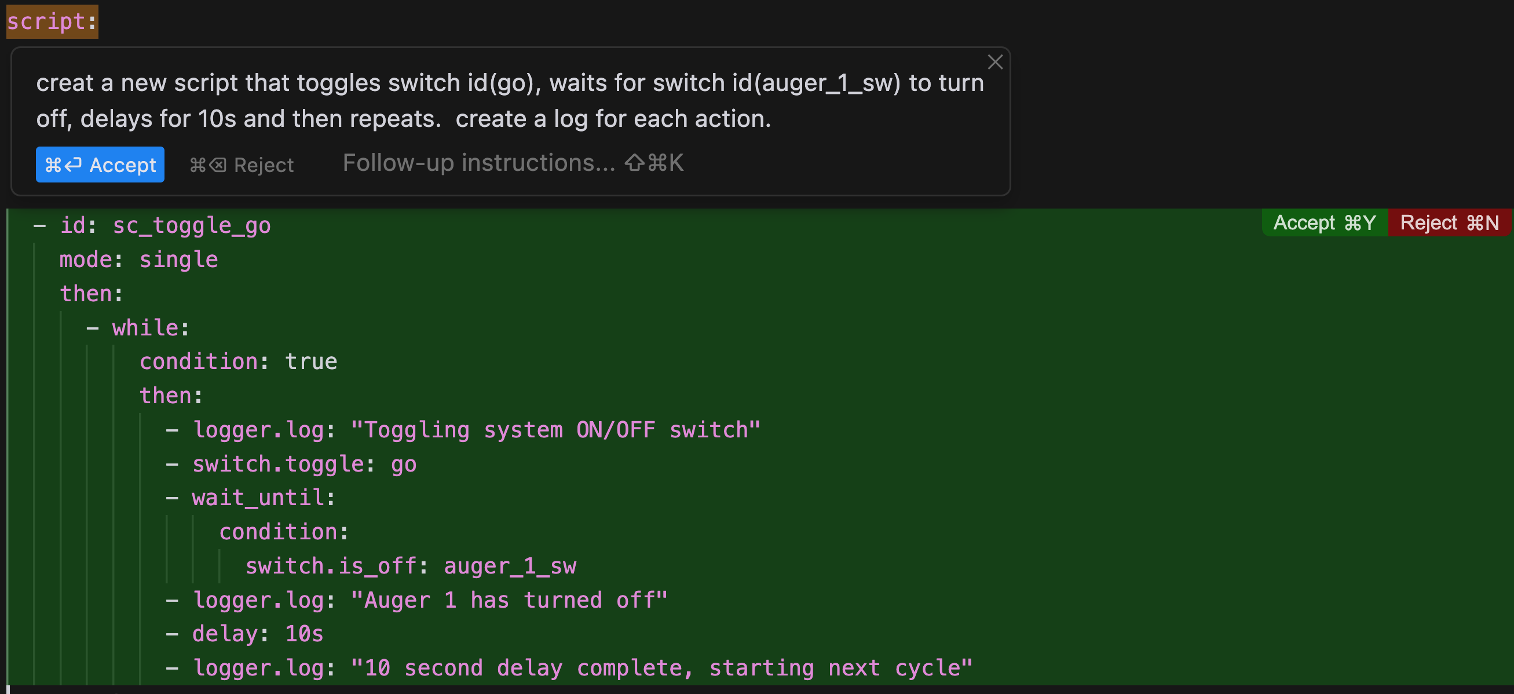Viewport: 1514px width, 694px height.
Task: Select the highlighted script: key
Action: (51, 21)
